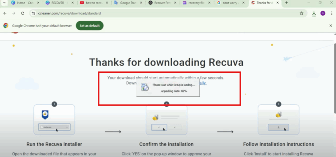Go back to the previous page

tap(5, 13)
